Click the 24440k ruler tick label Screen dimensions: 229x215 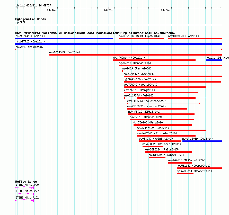(51, 10)
